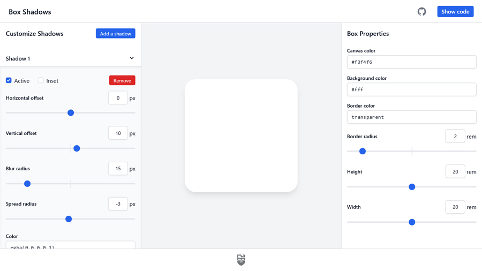The width and height of the screenshot is (482, 271).
Task: Click the Vertical offset slider handle
Action: 77,148
